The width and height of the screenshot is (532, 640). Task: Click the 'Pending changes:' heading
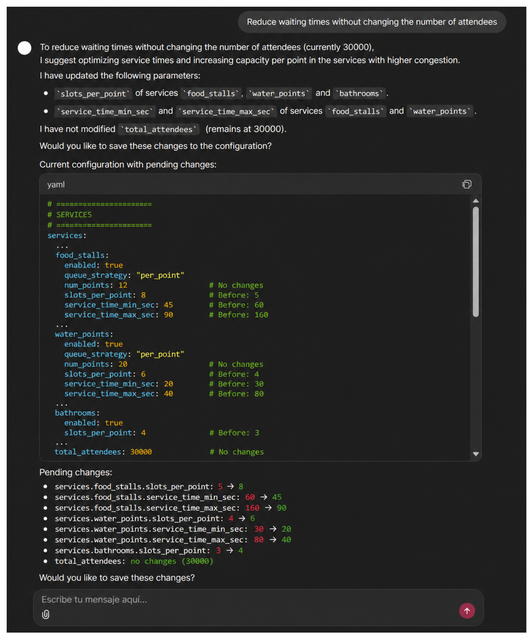[76, 472]
